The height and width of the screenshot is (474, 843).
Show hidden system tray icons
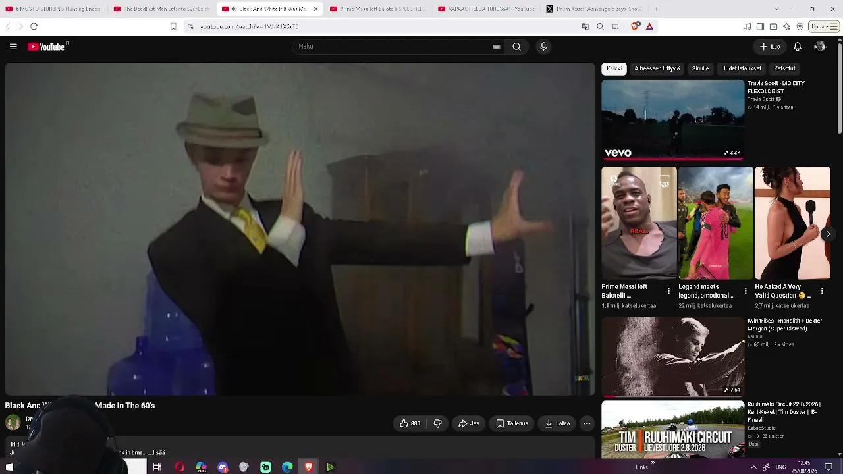(x=753, y=467)
